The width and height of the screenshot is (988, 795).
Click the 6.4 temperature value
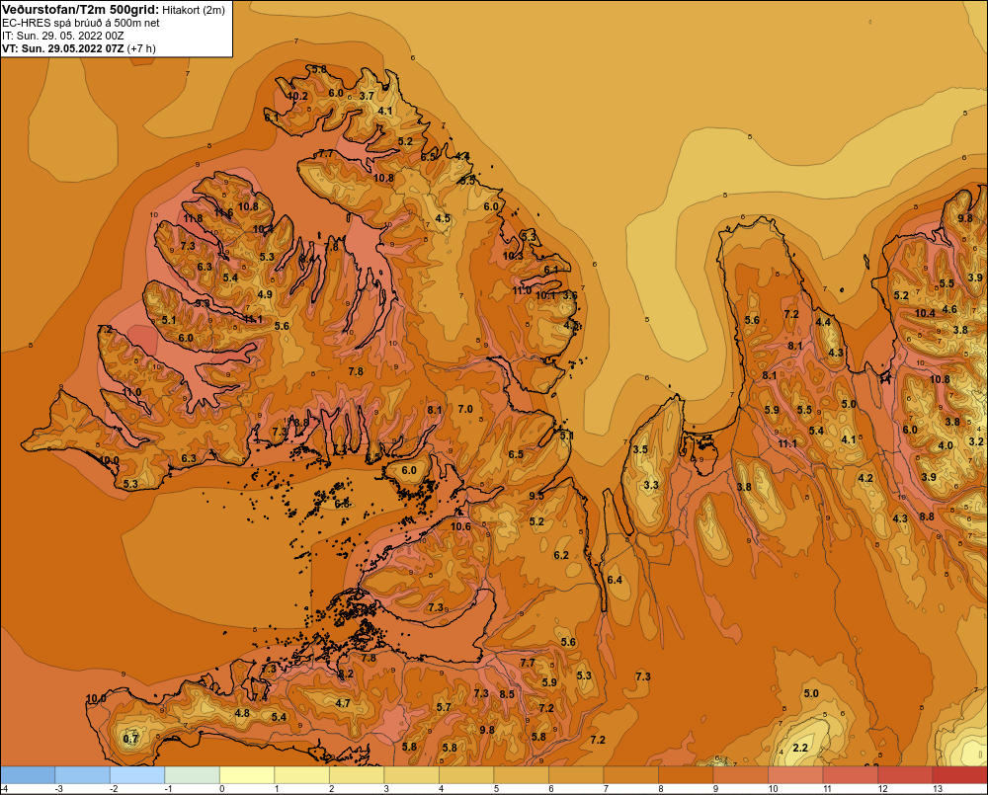(x=615, y=580)
